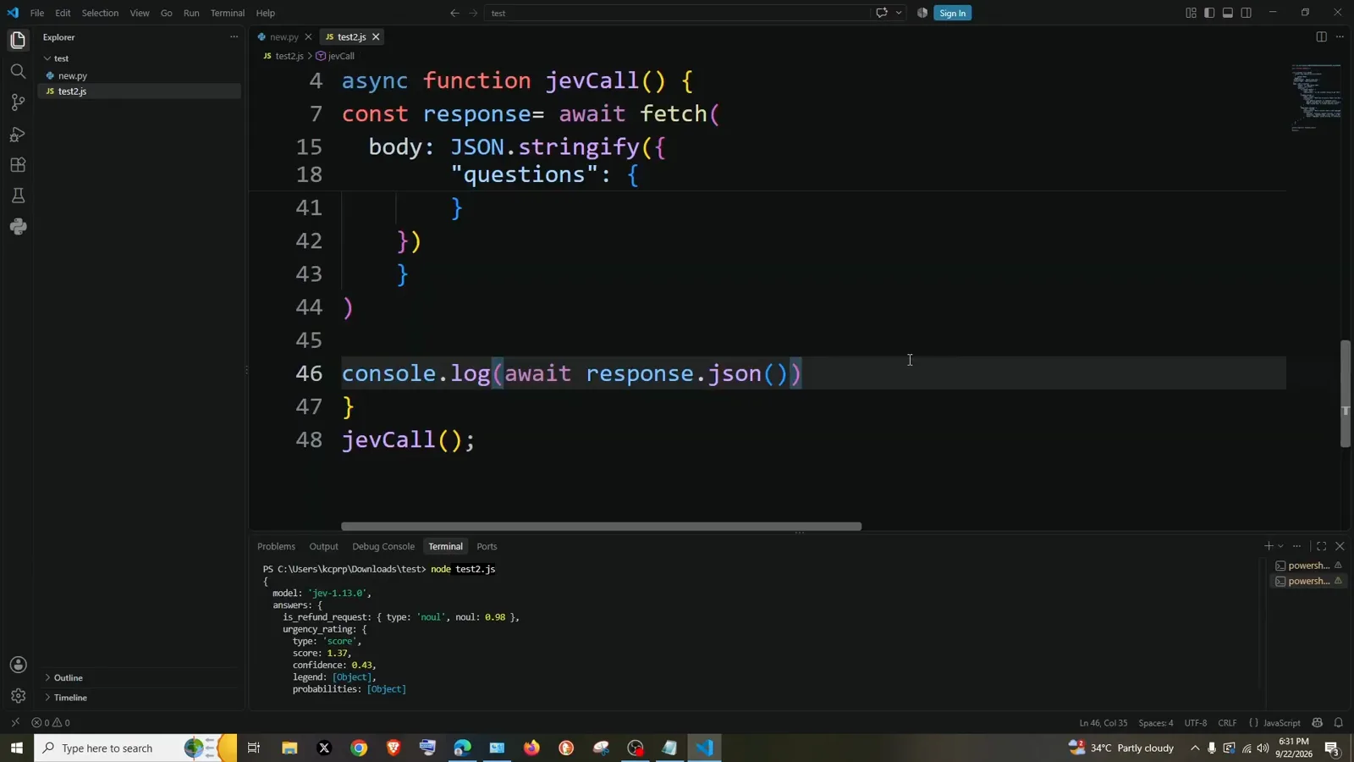1354x762 pixels.
Task: Maximize the terminal panel size
Action: (x=1321, y=546)
